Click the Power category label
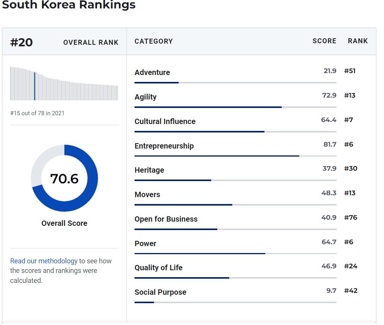This screenshot has height=325, width=384. 145,243
